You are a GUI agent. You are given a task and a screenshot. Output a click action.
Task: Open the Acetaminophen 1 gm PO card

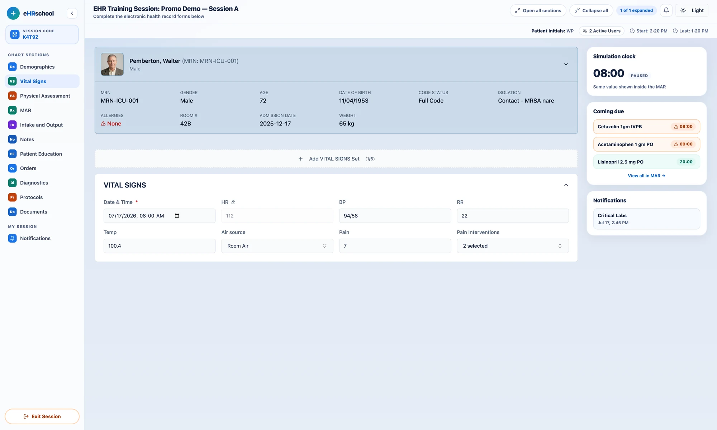click(x=646, y=144)
